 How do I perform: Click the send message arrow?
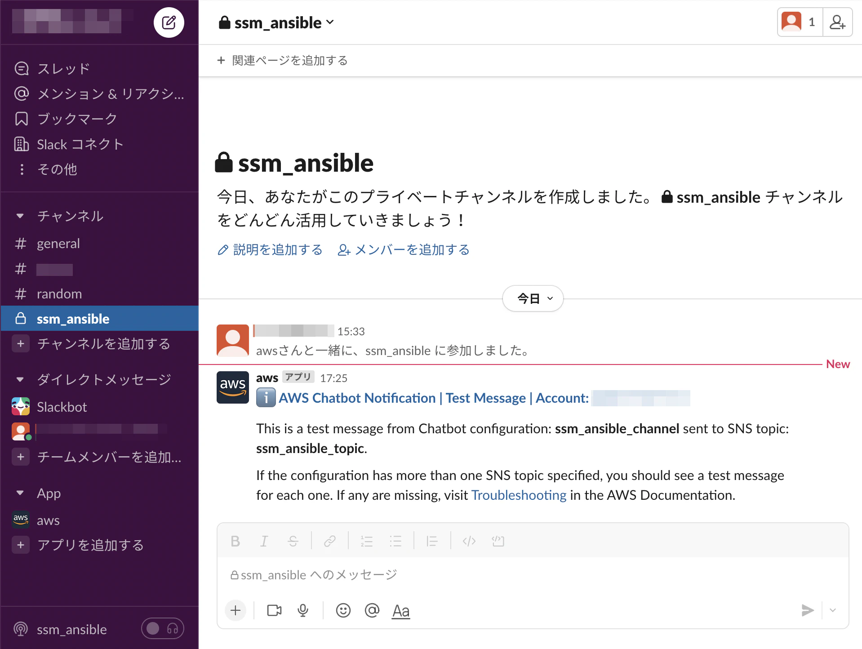click(808, 610)
